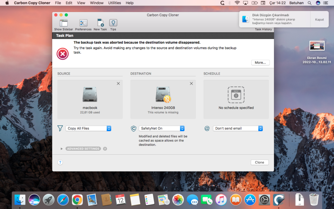The width and height of the screenshot is (334, 209).
Task: Click the schedule calendar icon
Action: (x=236, y=95)
